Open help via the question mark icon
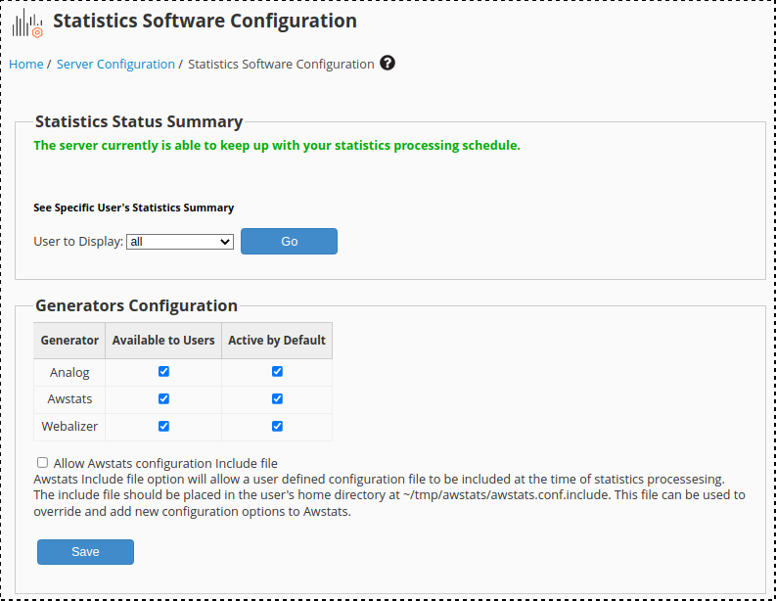 pos(388,64)
